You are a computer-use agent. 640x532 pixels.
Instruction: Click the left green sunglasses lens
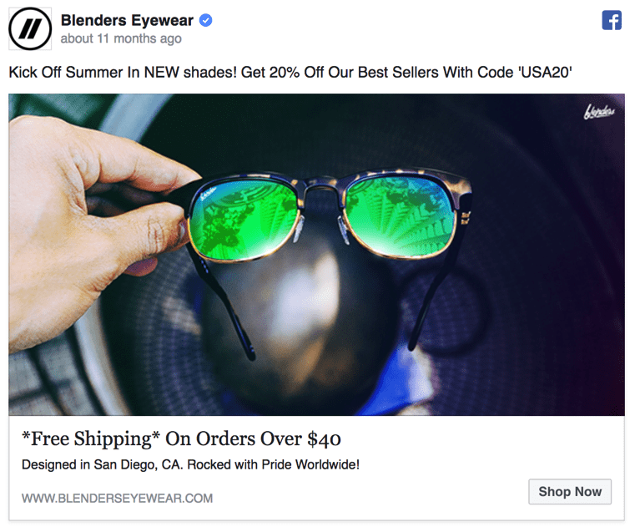pos(244,219)
